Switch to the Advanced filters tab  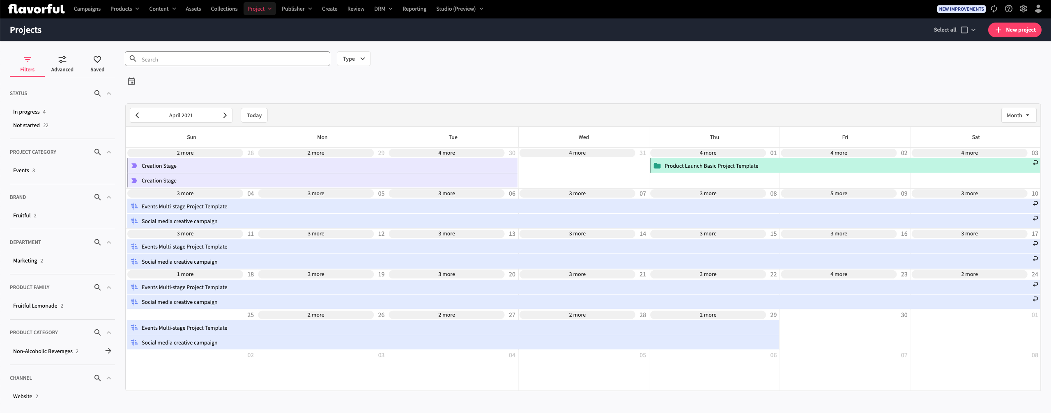click(62, 64)
